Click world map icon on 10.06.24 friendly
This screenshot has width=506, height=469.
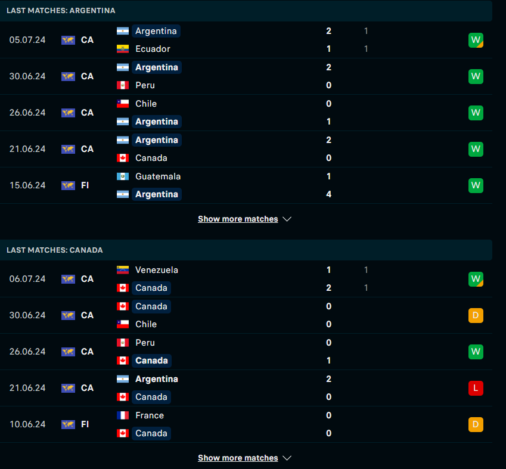click(x=68, y=424)
